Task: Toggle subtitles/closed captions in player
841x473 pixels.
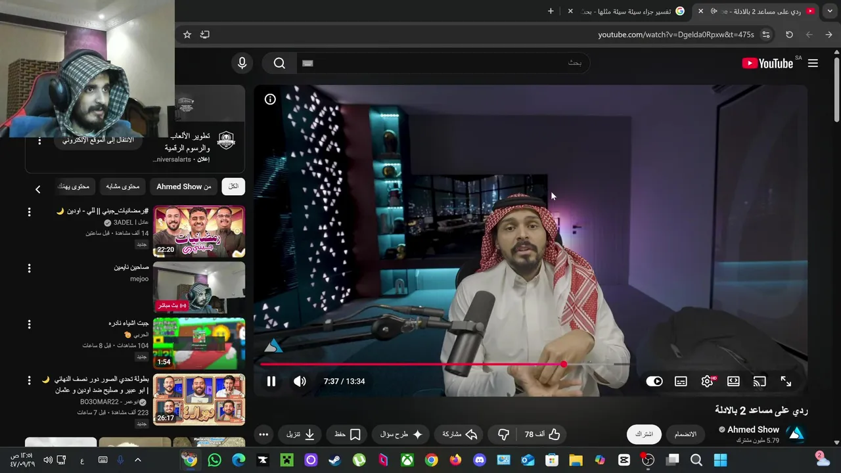Action: tap(681, 381)
